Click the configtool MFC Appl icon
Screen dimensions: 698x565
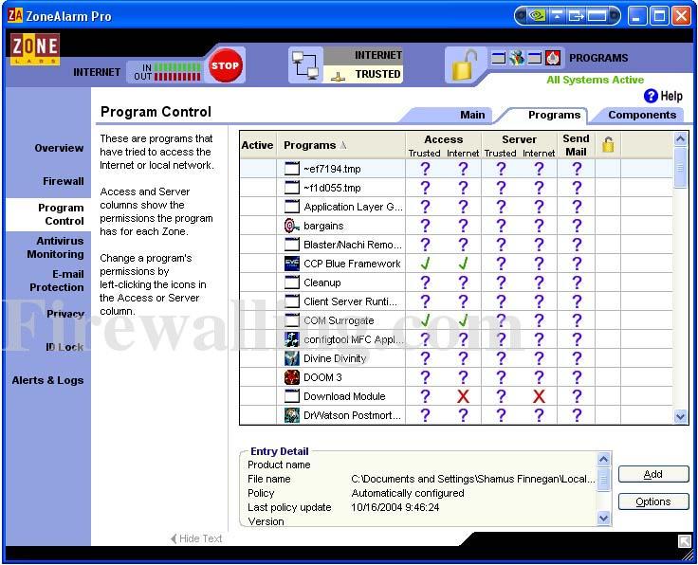pos(291,339)
